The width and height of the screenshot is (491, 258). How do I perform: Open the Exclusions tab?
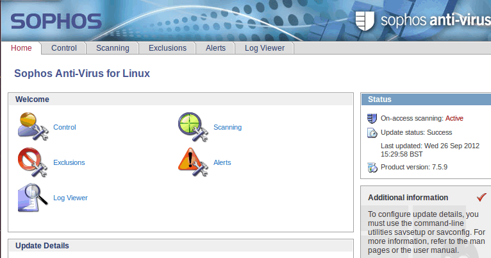tap(167, 48)
